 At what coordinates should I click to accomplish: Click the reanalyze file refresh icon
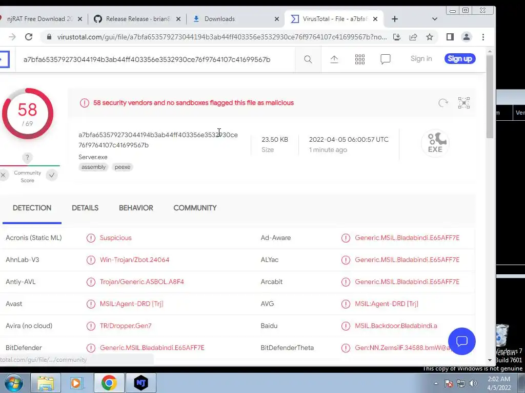click(x=443, y=103)
